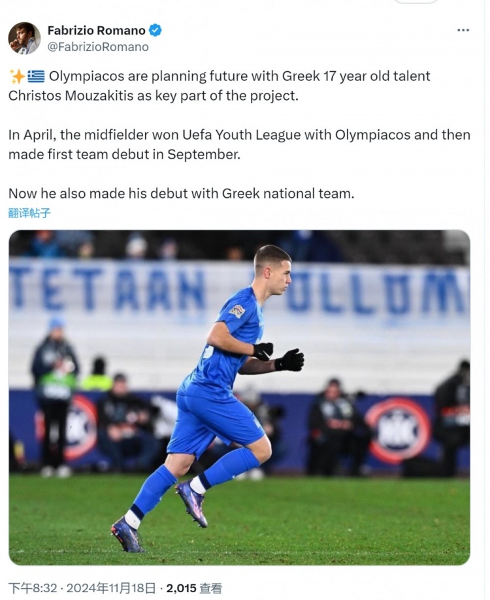Image resolution: width=490 pixels, height=600 pixels.
Task: Click the partially visible pill button at top
Action: [x=415, y=2]
